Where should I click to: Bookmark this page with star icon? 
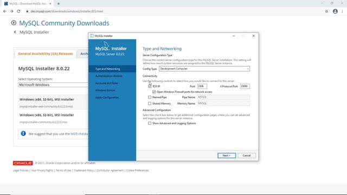point(326,11)
